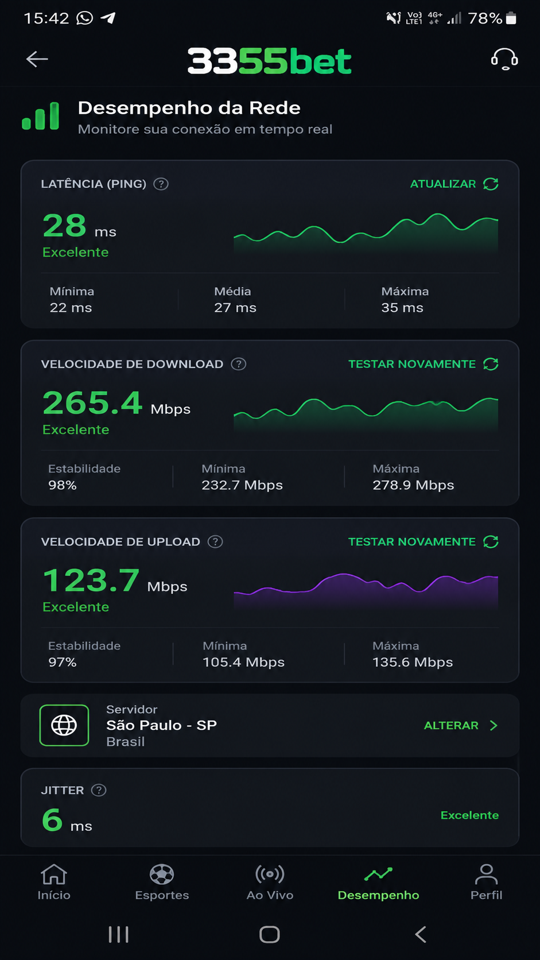Tap Alterar to change server
Viewport: 540px width, 960px height.
[x=451, y=725]
